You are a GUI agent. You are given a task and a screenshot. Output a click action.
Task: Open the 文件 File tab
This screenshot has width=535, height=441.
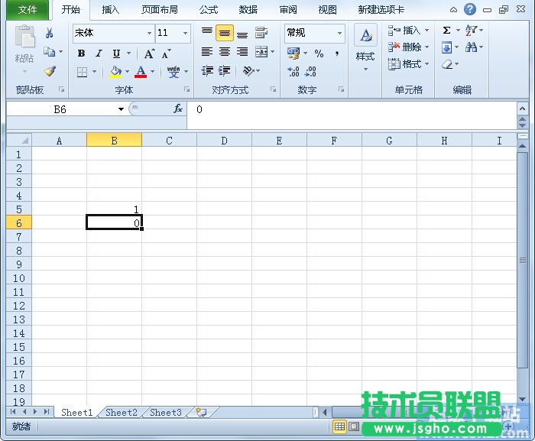pyautogui.click(x=28, y=10)
